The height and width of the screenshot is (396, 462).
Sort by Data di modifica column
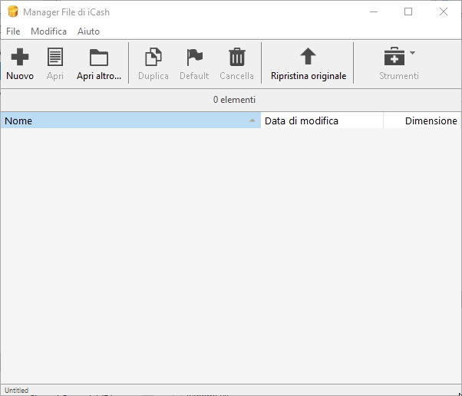(x=322, y=120)
